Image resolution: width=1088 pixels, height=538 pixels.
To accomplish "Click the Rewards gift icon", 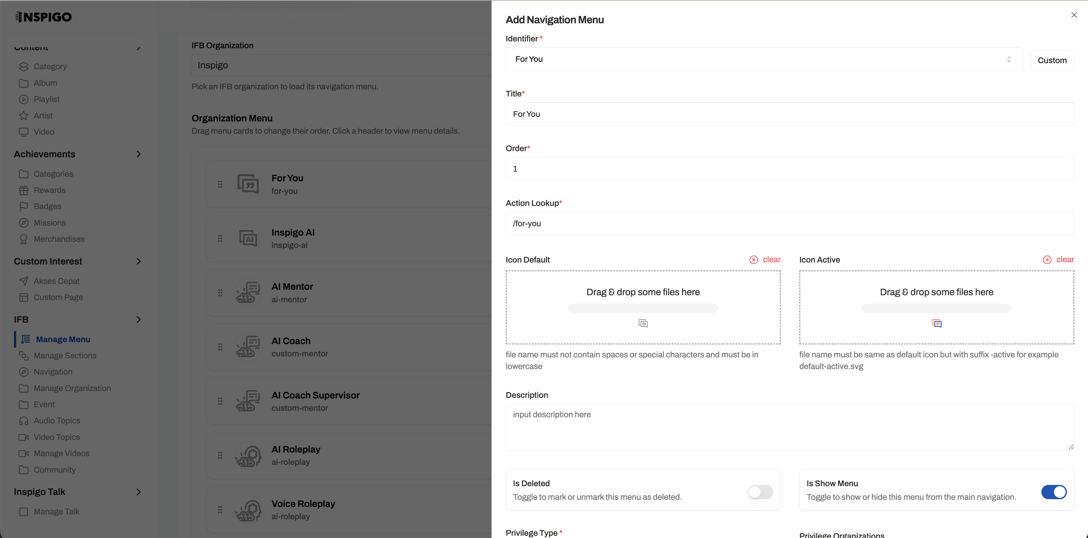I will (24, 190).
